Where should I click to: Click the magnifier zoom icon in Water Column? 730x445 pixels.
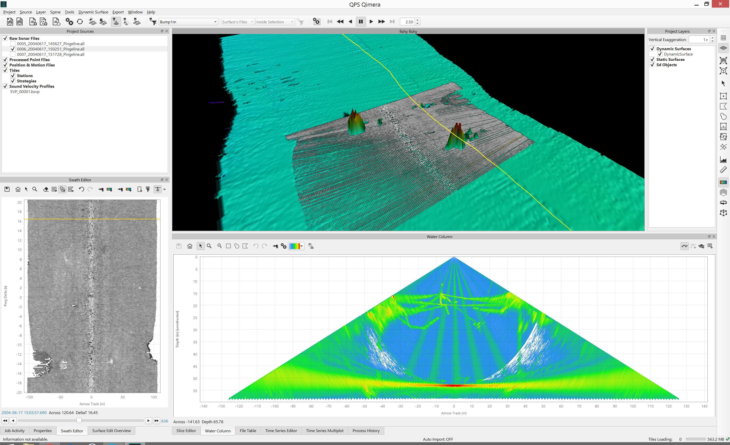(209, 246)
